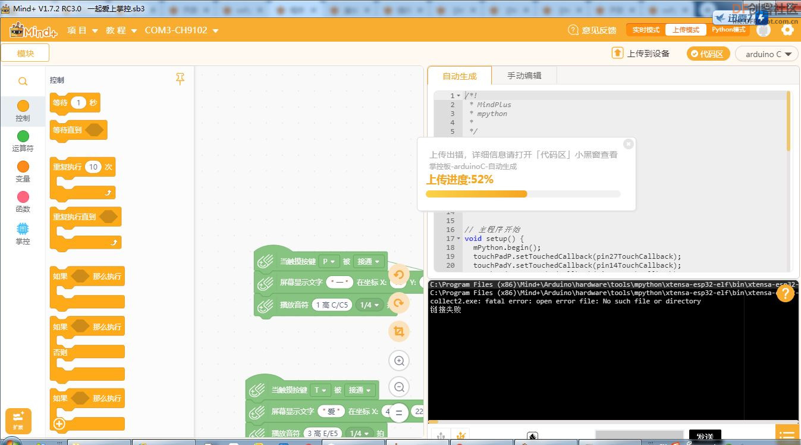Switch to the 手动编辑 tab
This screenshot has height=445, width=801.
524,76
